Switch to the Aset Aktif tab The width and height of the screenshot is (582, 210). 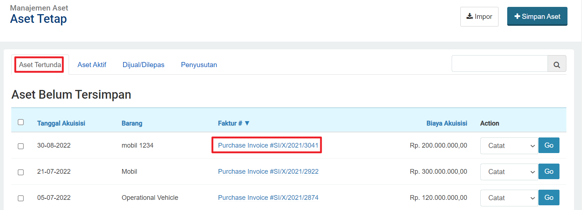pyautogui.click(x=92, y=65)
